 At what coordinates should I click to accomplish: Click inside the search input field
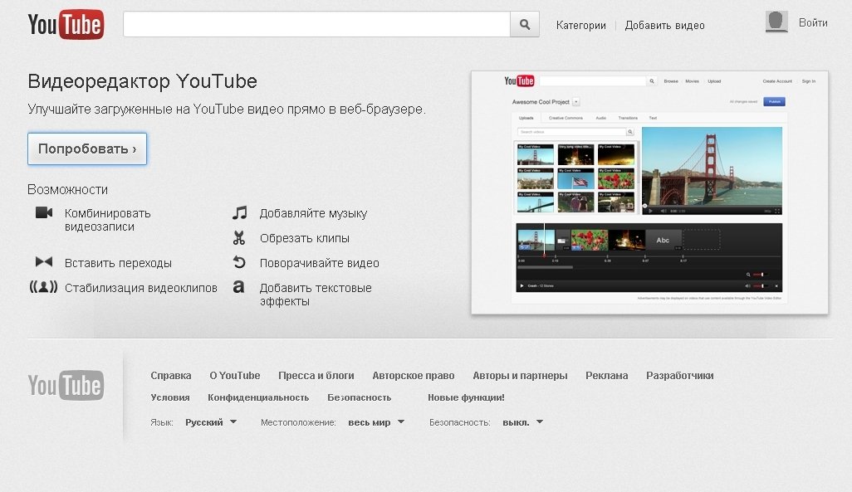(316, 23)
